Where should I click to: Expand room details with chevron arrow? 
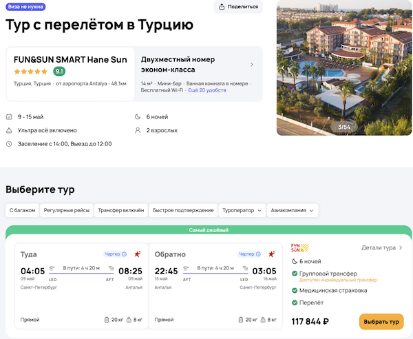252,65
